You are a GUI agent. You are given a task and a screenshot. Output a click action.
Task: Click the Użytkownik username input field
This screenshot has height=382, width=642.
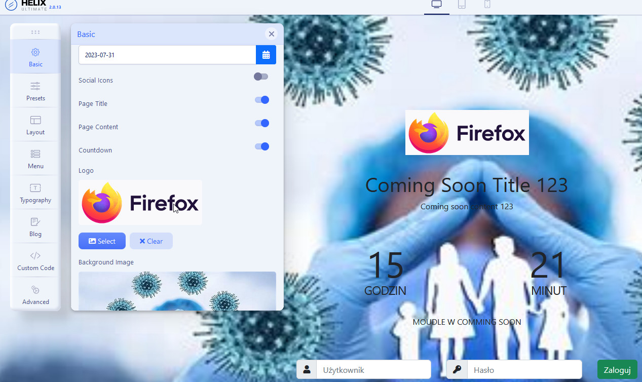374,370
